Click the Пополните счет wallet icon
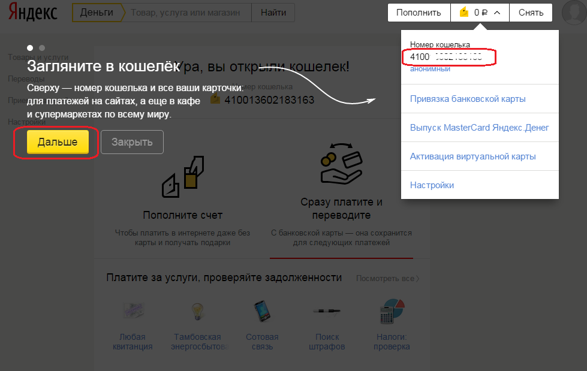This screenshot has height=371, width=587. pyautogui.click(x=183, y=178)
